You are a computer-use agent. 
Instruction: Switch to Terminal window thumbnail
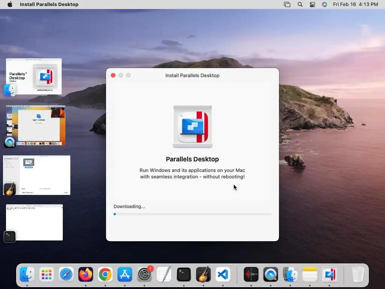[x=34, y=222]
